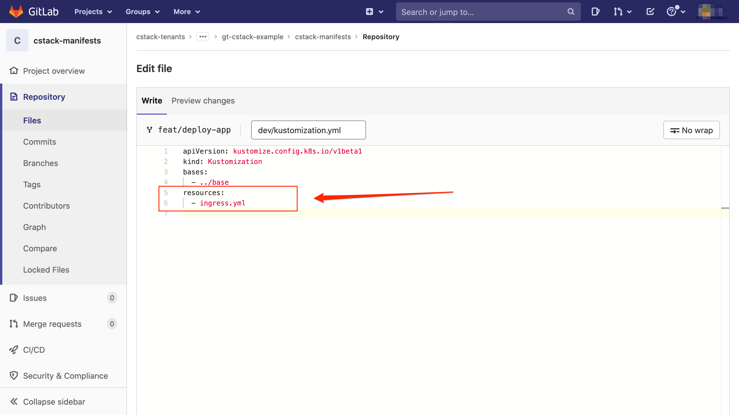Expand the More navigation menu

coord(187,12)
